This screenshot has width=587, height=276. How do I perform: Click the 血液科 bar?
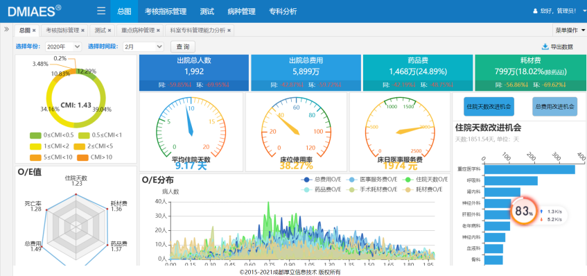coord(493,249)
